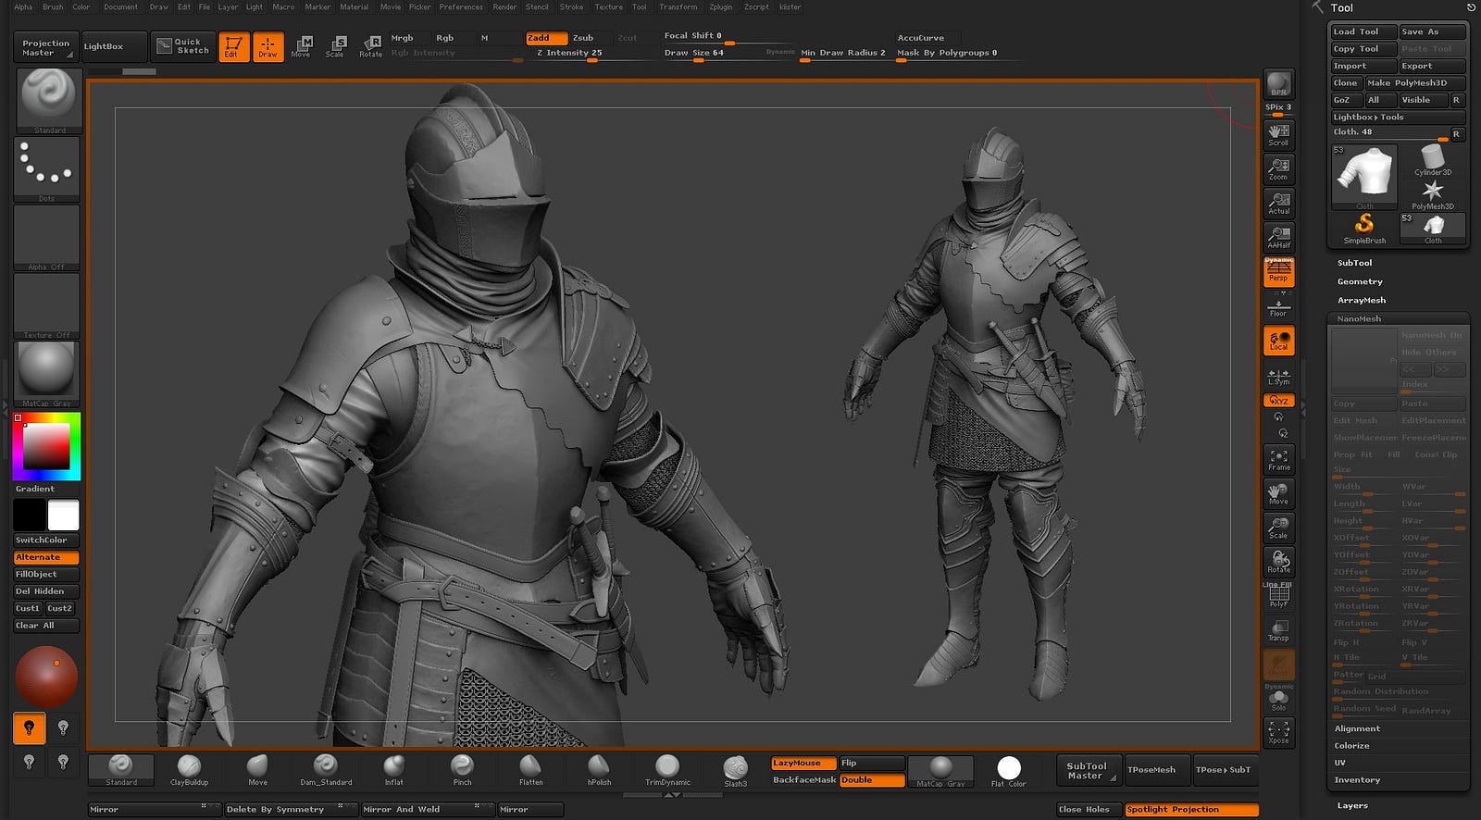Toggle Zadd sculpt mode

pyautogui.click(x=546, y=38)
